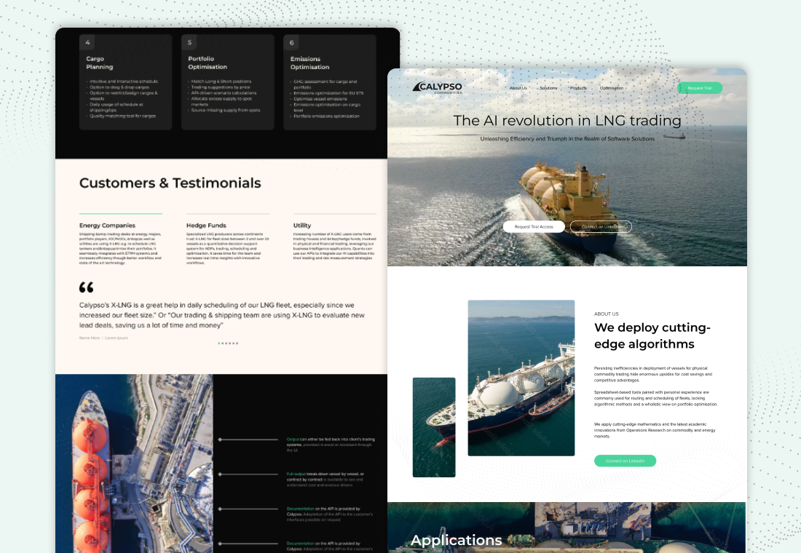This screenshot has height=553, width=801.
Task: Click the outlined Connect on LinkedIn hero button
Action: [601, 227]
